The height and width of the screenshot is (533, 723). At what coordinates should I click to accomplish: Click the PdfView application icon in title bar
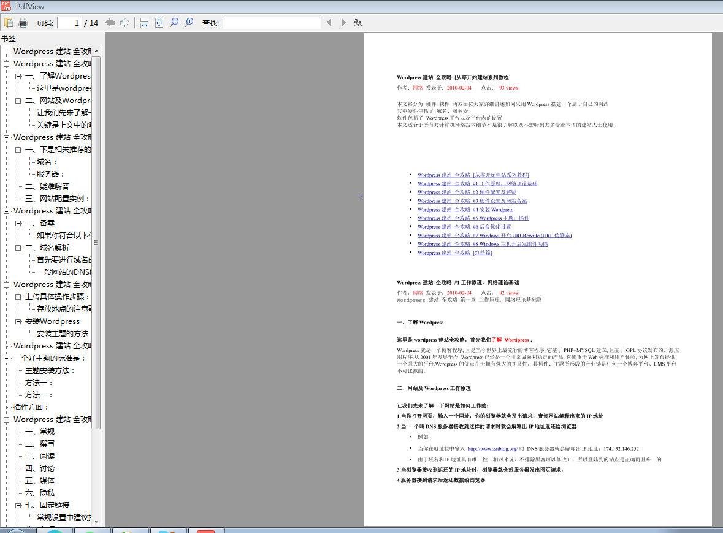[6, 6]
